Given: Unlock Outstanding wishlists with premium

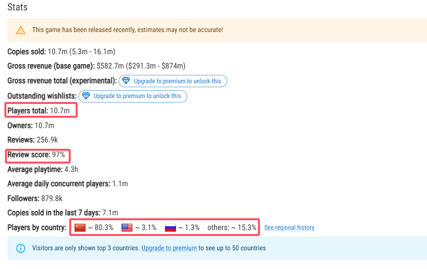Looking at the screenshot, I should click(x=137, y=96).
